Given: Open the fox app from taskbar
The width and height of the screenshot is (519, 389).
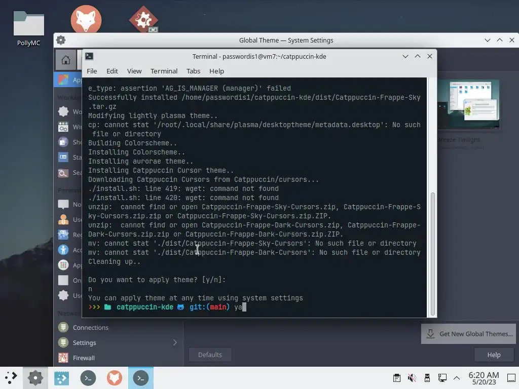Looking at the screenshot, I should pos(115,378).
